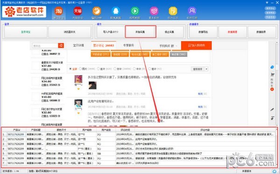Screen dimensions: 280x174
Task: Open the photo thumbnail in first review
Action: point(92,86)
